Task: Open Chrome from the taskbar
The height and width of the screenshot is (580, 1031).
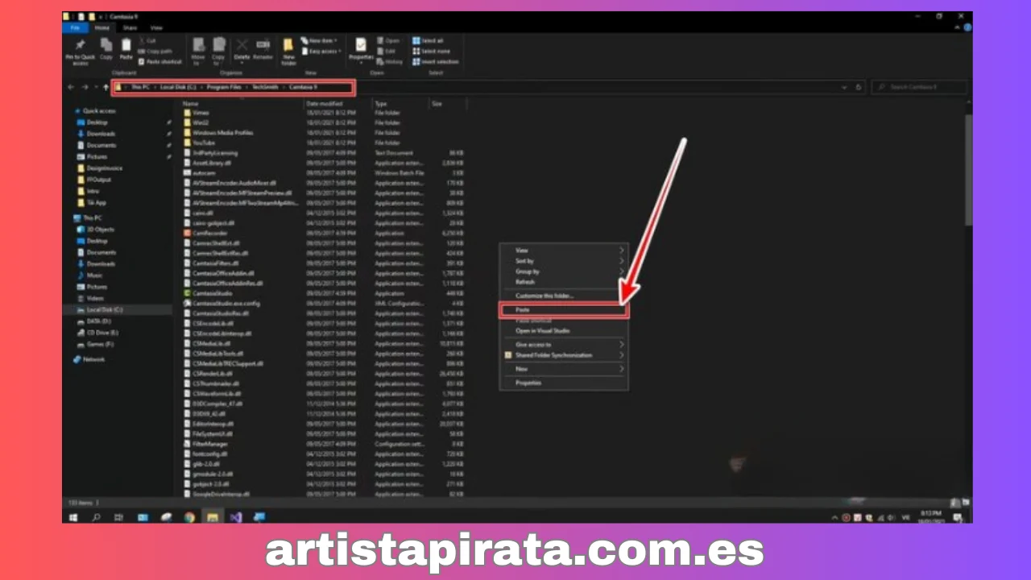Action: 189,517
